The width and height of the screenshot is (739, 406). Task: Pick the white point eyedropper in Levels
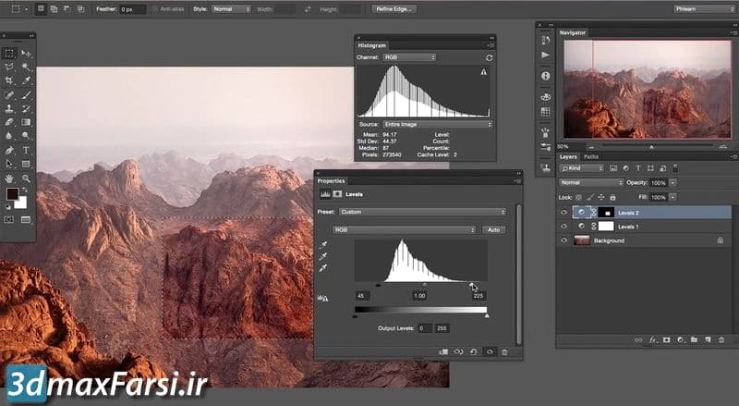[x=323, y=267]
